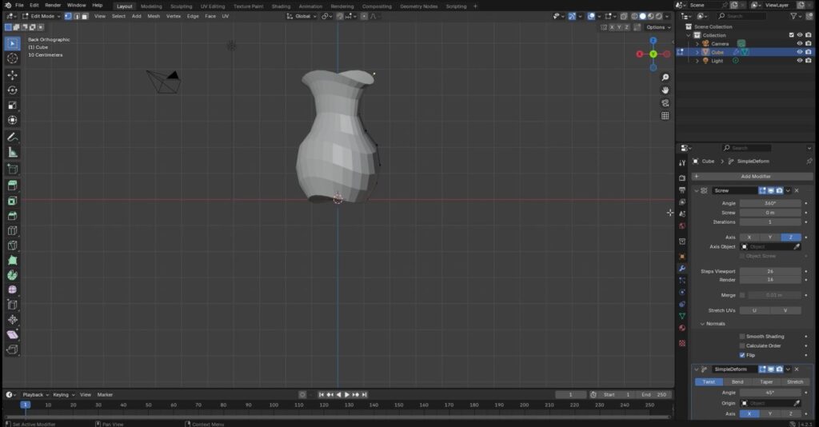Switch to the Sculpting workspace tab
Screen dimensions: 819x427
click(181, 6)
